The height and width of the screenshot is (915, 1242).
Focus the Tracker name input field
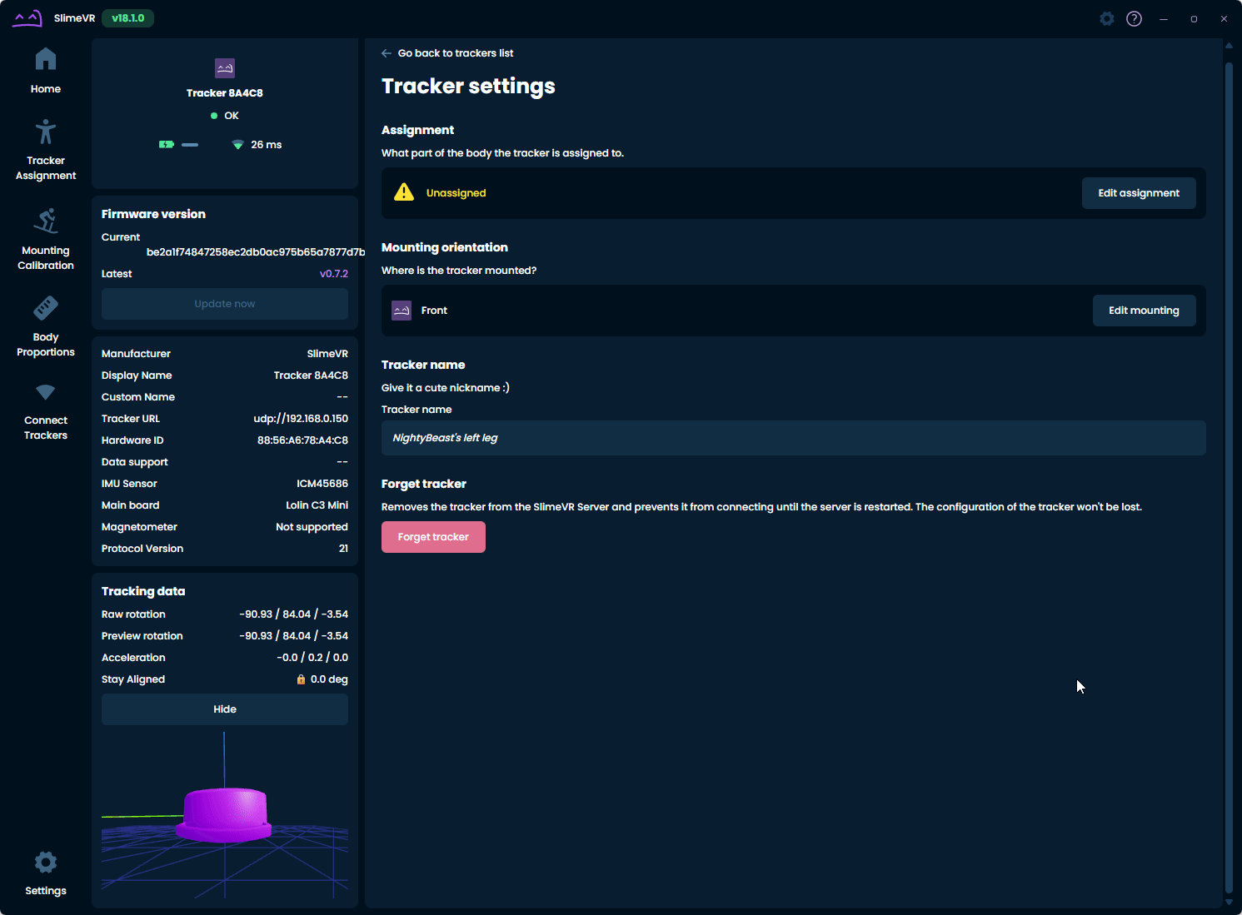[x=793, y=438]
